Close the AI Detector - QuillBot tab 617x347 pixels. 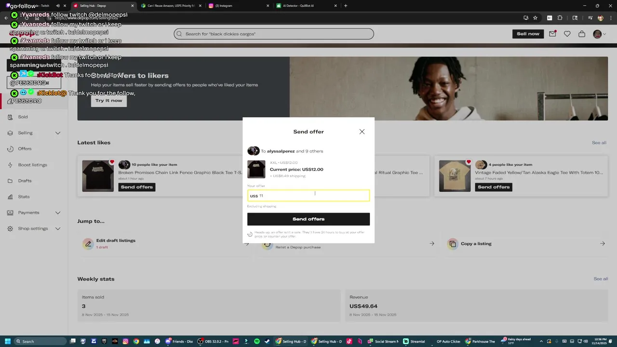tap(335, 6)
